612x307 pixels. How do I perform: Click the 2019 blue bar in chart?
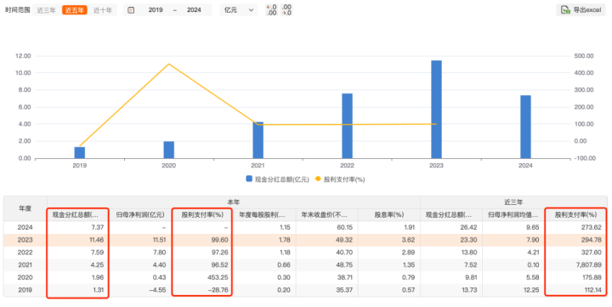click(80, 153)
